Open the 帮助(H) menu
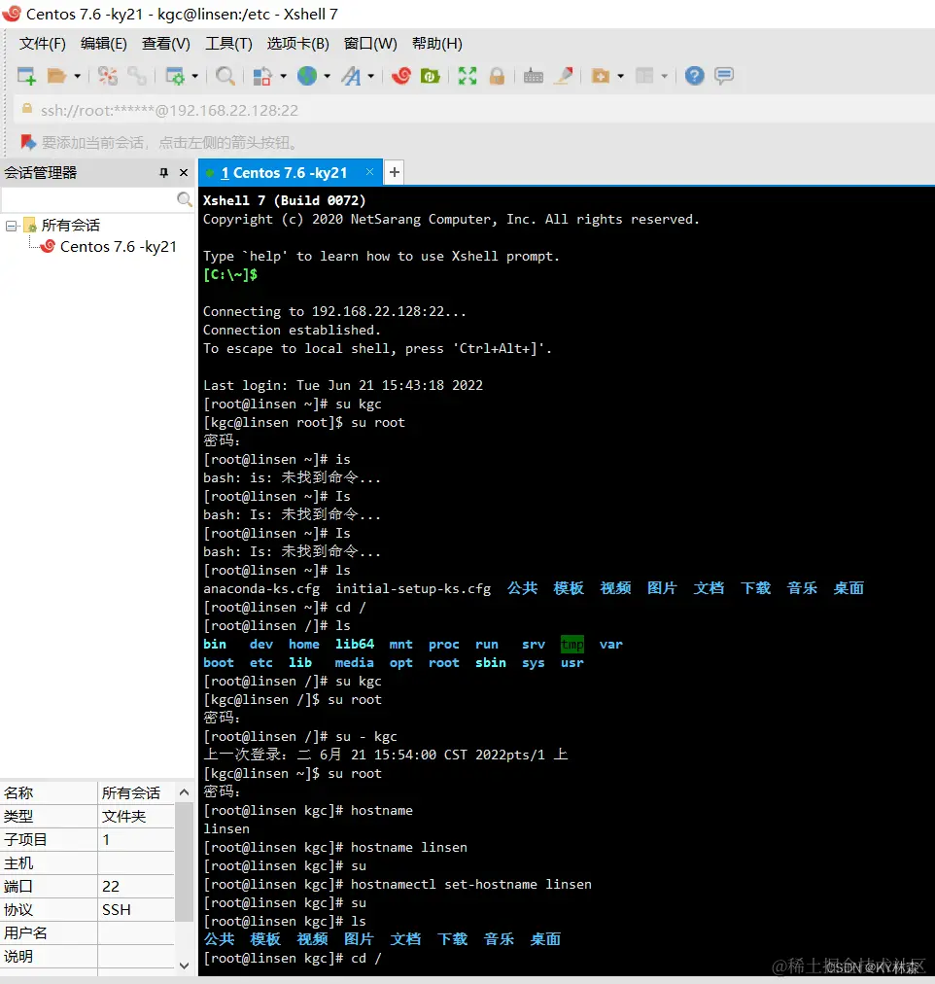This screenshot has width=935, height=984. 437,44
